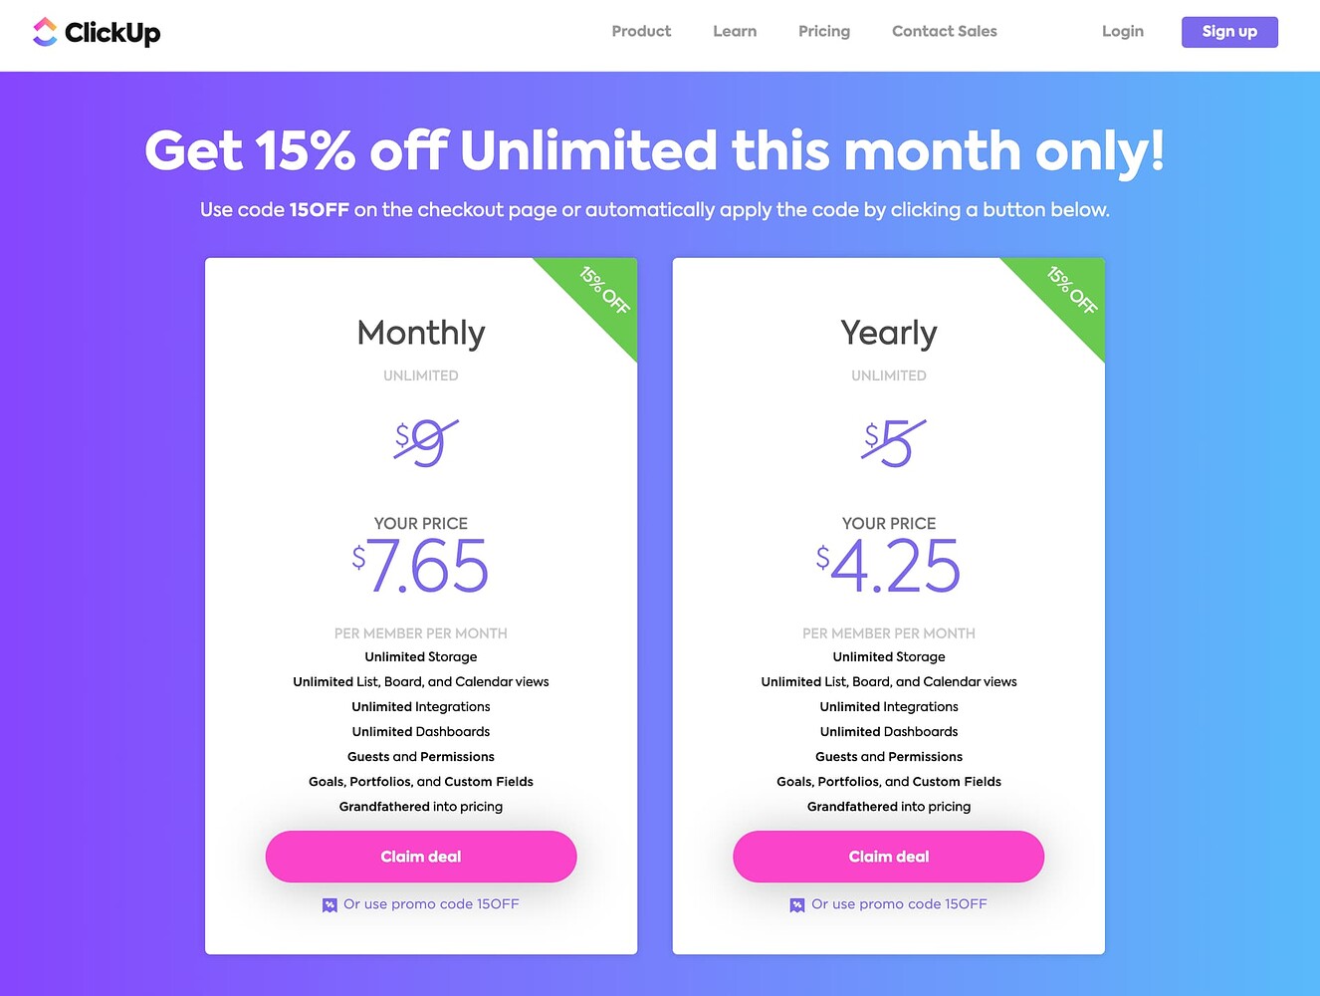Click the ClickUp logo icon
Viewport: 1320px width, 996px height.
44,31
